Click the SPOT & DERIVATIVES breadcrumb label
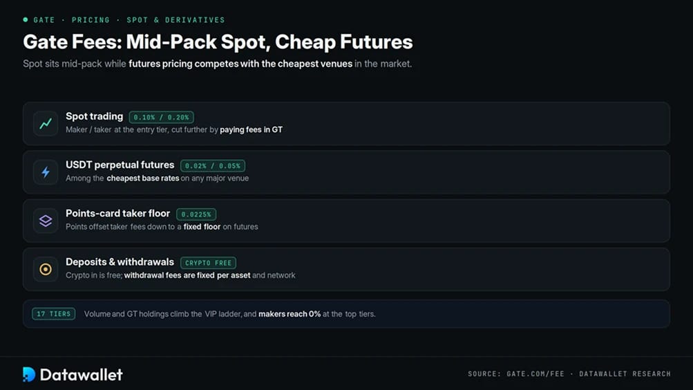 click(176, 20)
